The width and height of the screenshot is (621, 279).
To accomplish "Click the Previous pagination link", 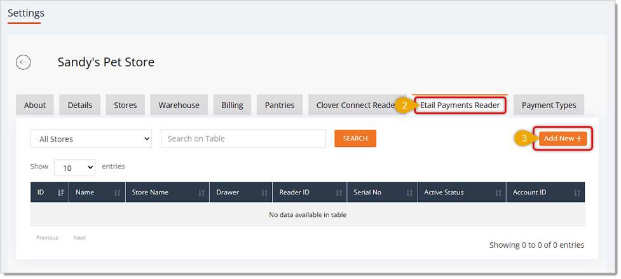I will (x=47, y=238).
